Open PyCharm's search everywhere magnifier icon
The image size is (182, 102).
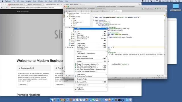point(166,9)
